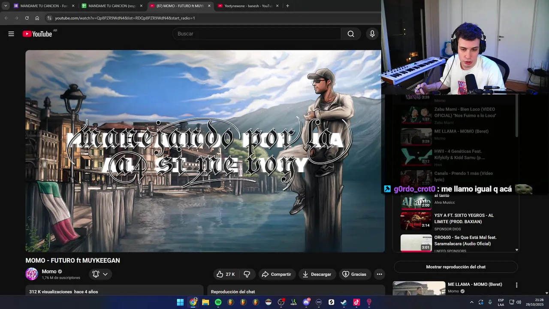Close the MANDAME TU CANCION Forms tab
This screenshot has height=309, width=549.
(73, 6)
